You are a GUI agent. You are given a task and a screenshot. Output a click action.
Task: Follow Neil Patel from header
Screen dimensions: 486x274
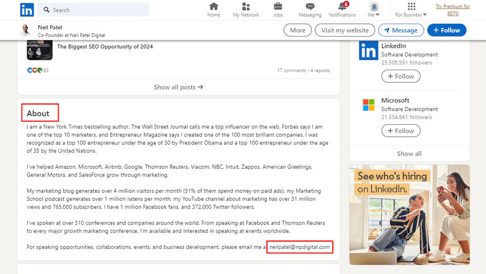(447, 30)
